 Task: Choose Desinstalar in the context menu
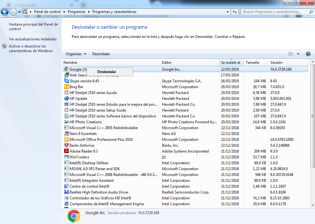110,72
